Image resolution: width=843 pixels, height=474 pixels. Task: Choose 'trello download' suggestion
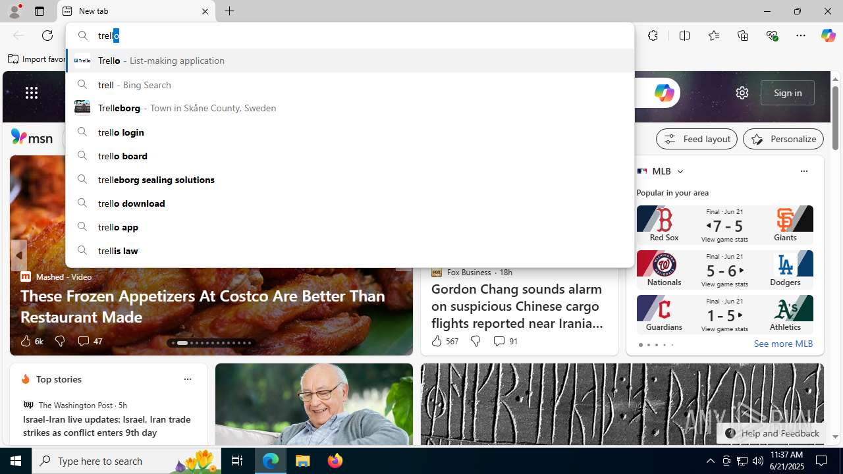(350, 203)
